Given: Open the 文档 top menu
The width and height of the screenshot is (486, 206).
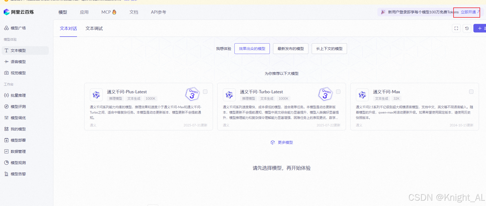Looking at the screenshot, I should click(x=134, y=12).
